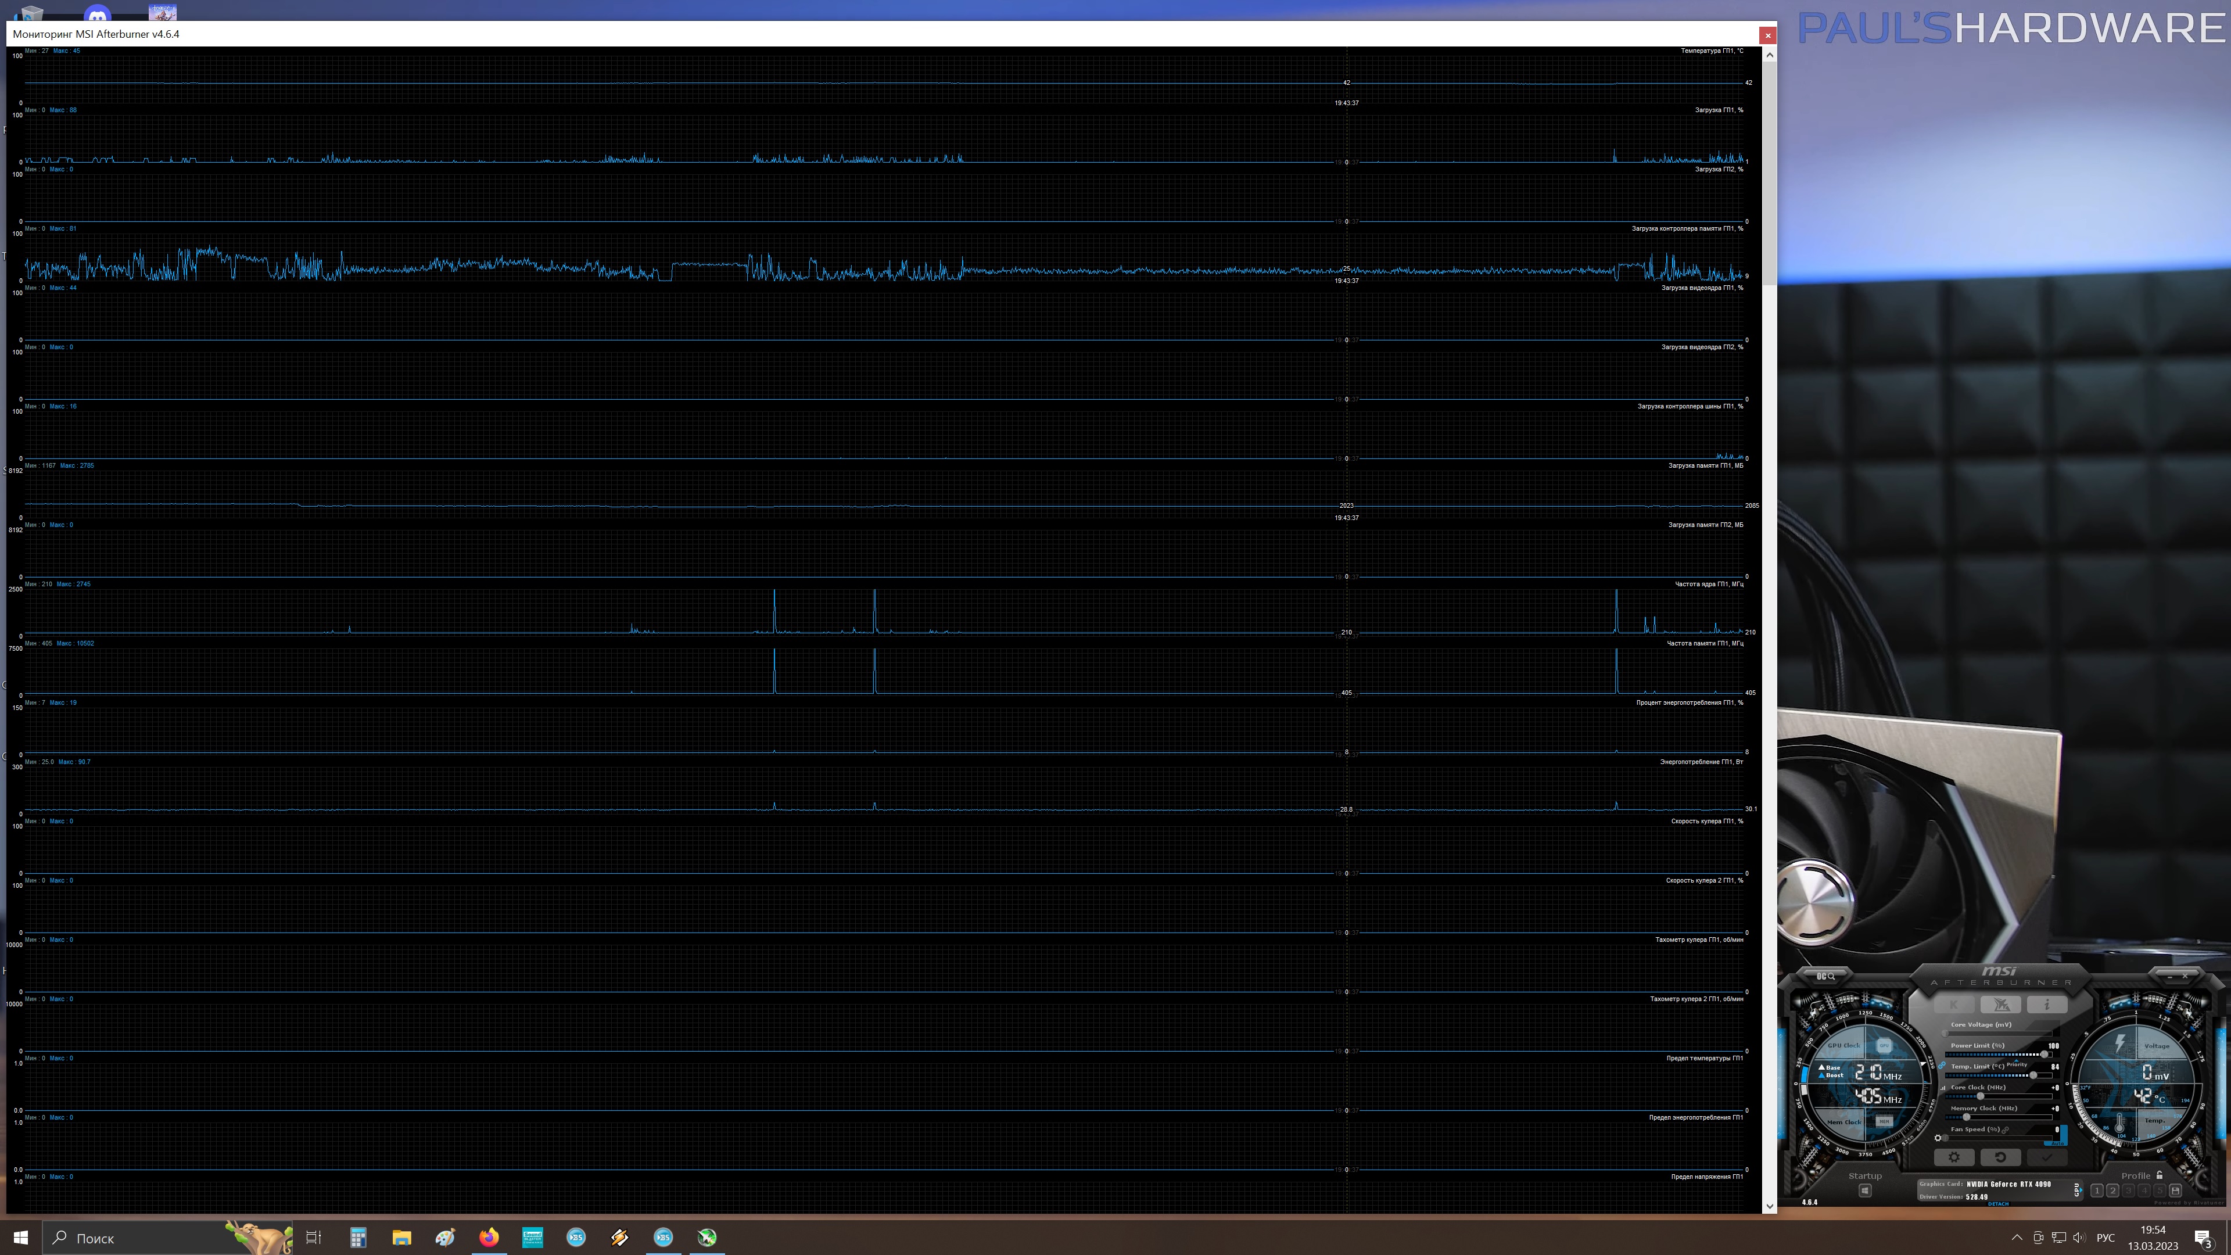Click the information i button
Image resolution: width=2231 pixels, height=1255 pixels.
tap(2046, 1005)
